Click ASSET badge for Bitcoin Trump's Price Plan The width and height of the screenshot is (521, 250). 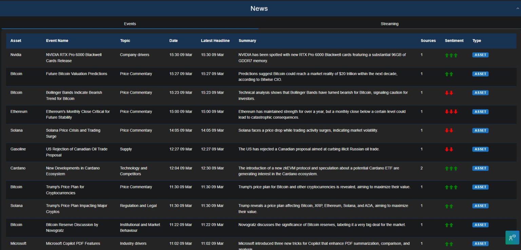click(x=480, y=187)
